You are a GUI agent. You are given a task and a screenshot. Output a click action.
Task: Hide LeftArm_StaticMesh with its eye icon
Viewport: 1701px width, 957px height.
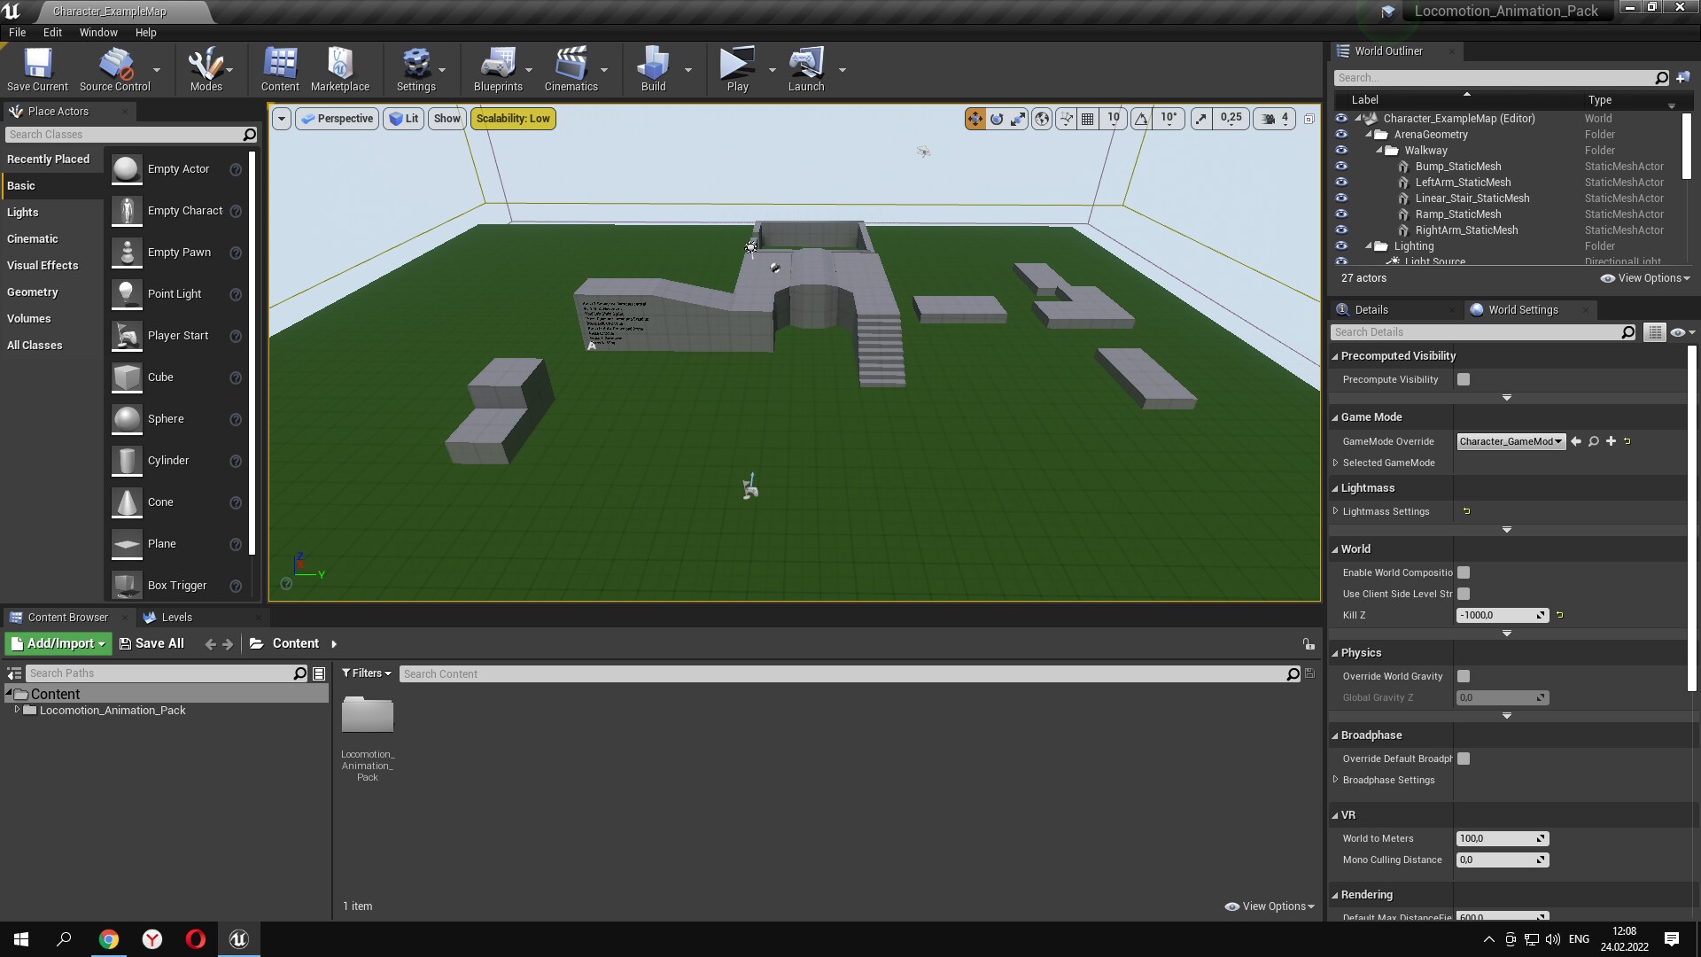(1341, 183)
